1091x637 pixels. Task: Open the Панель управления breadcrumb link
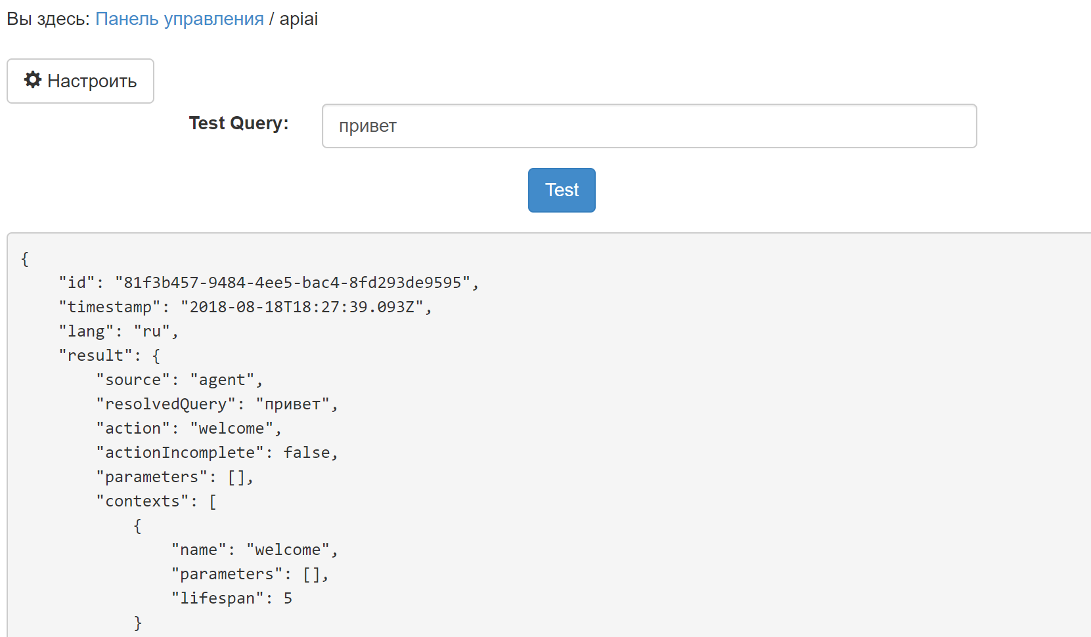click(x=179, y=19)
